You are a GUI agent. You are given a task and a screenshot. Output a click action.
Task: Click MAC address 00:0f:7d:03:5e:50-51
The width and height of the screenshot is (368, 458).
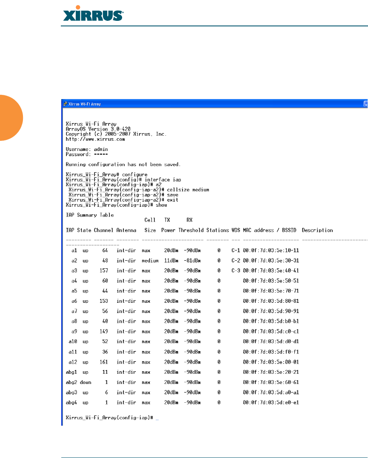[271, 281]
